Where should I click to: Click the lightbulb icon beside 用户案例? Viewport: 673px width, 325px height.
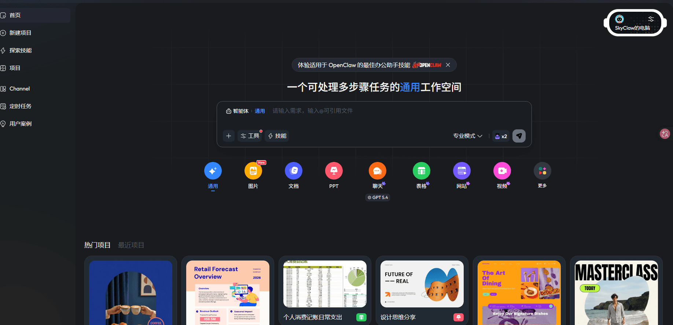point(3,124)
